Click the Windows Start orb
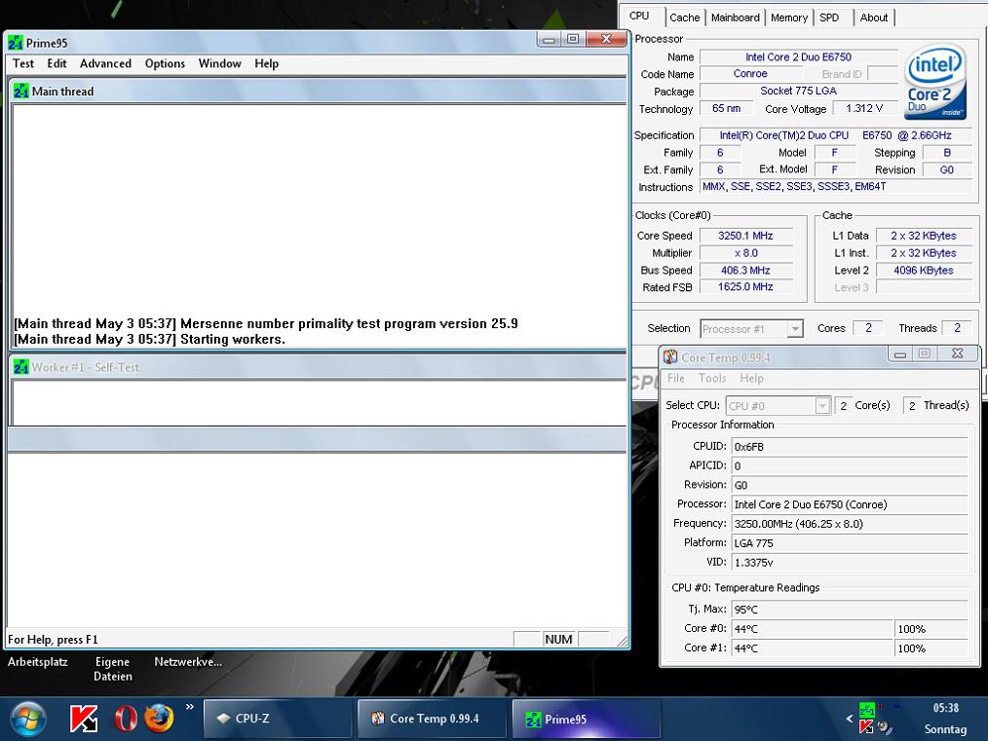Screen dimensions: 988x741 [27, 719]
